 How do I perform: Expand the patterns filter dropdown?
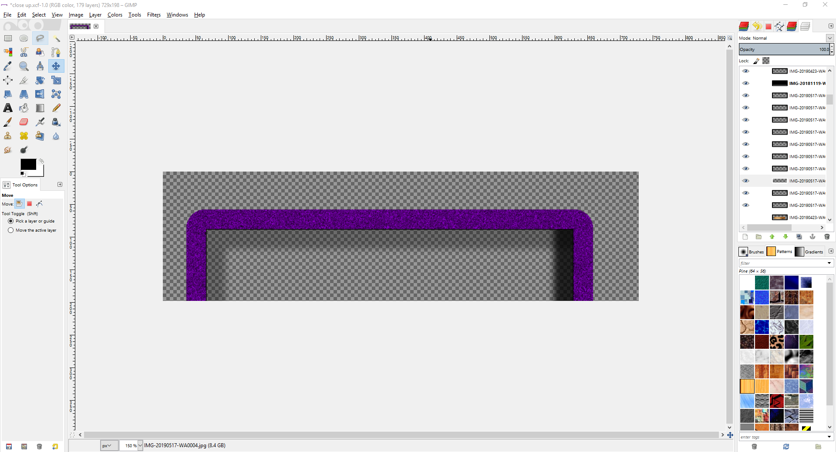pos(829,263)
